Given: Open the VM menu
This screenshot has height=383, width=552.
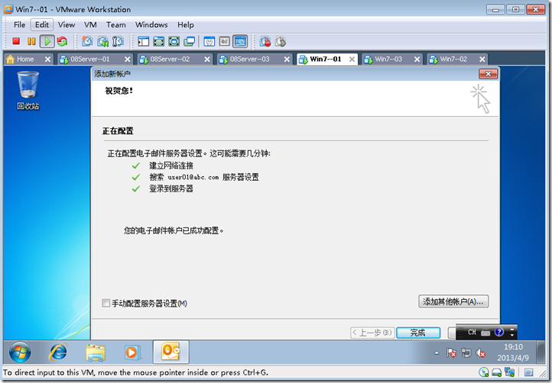Looking at the screenshot, I should point(90,24).
